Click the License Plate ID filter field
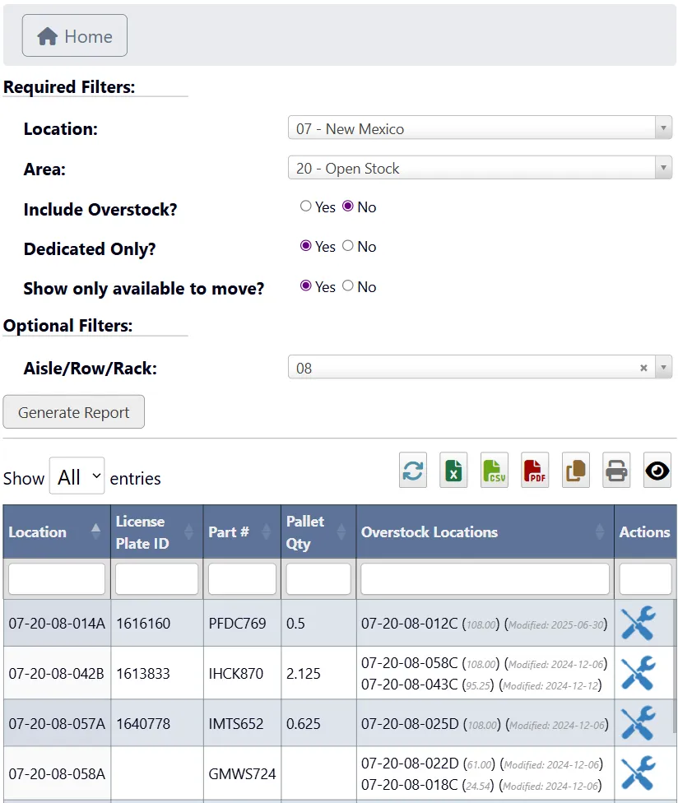The height and width of the screenshot is (803, 678). [156, 579]
